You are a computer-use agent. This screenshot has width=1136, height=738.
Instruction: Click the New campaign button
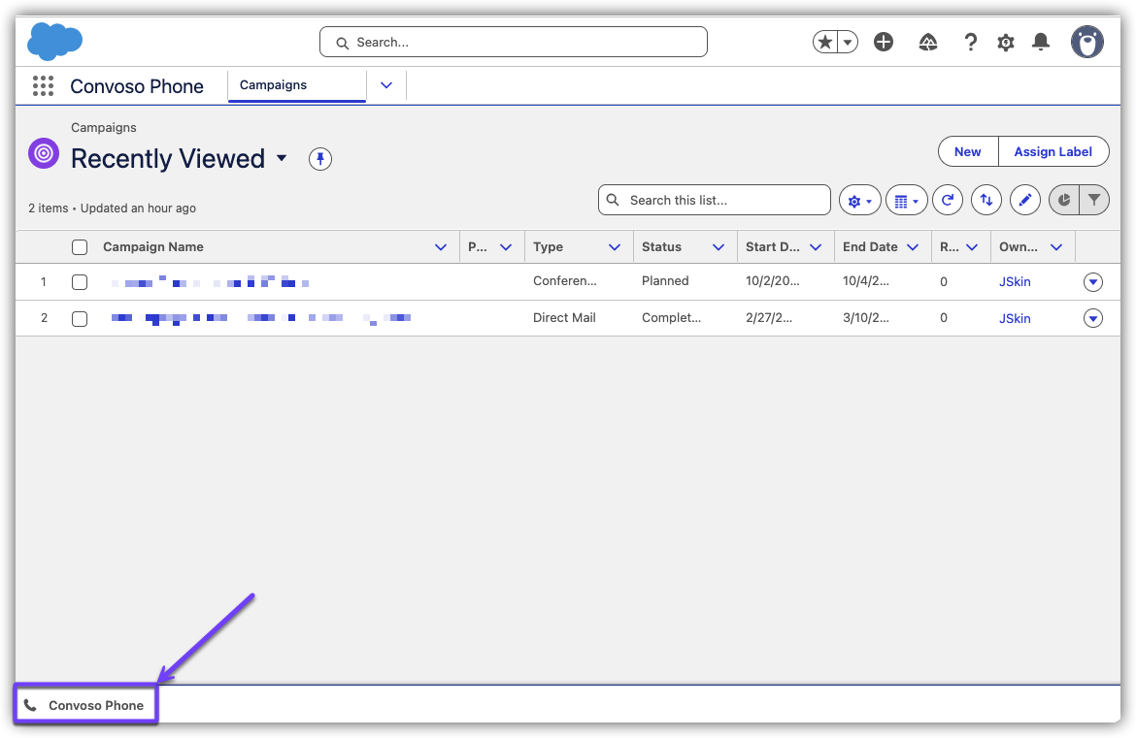pyautogui.click(x=967, y=151)
